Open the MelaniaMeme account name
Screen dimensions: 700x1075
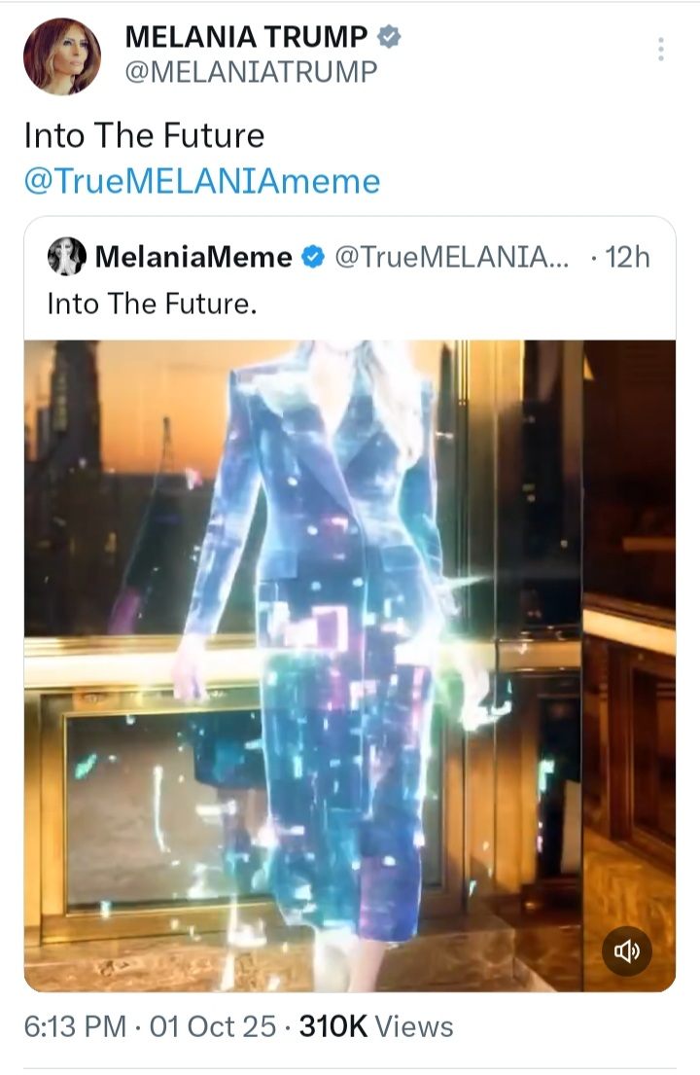click(193, 257)
